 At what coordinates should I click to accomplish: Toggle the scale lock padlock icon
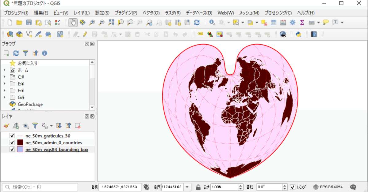198,187
